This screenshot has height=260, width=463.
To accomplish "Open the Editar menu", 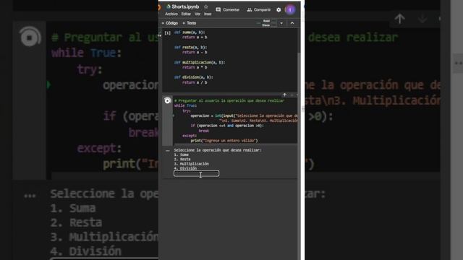I will (x=186, y=14).
